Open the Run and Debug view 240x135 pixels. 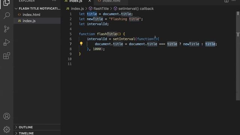tap(7, 42)
